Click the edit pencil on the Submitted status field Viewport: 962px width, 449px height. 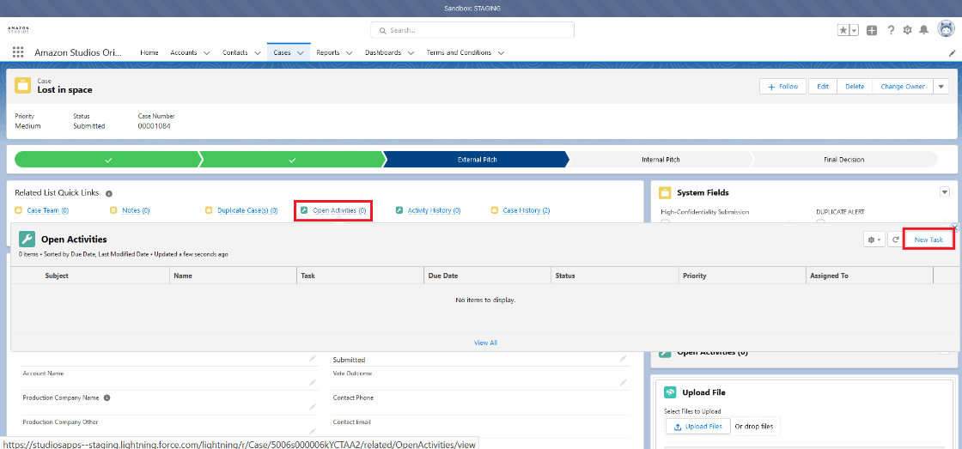(624, 358)
